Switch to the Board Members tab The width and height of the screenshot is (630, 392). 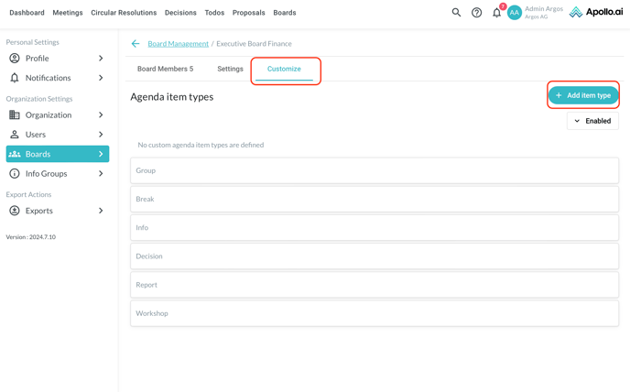[165, 69]
